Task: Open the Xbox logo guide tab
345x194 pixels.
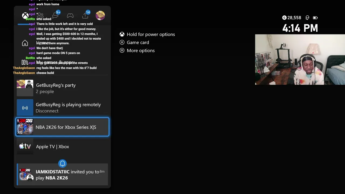Action: [x=25, y=16]
